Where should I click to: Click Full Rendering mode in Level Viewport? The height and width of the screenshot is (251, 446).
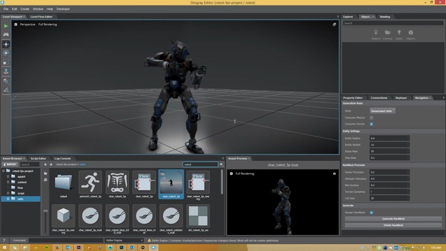point(47,24)
